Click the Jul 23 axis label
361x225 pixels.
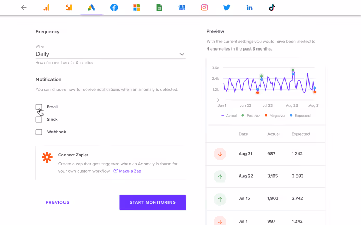[x=267, y=105]
